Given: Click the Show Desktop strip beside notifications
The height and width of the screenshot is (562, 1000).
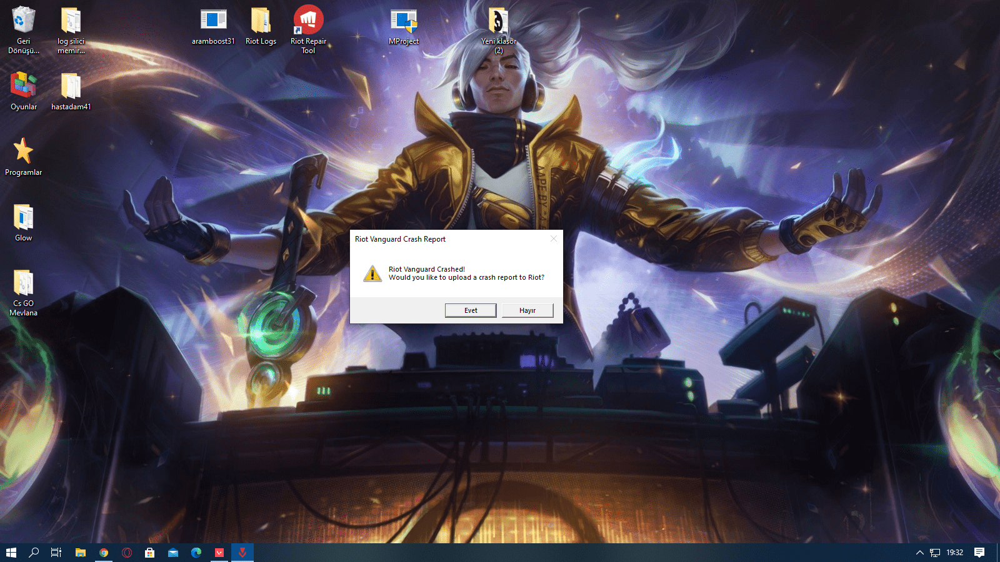Looking at the screenshot, I should click(x=998, y=553).
